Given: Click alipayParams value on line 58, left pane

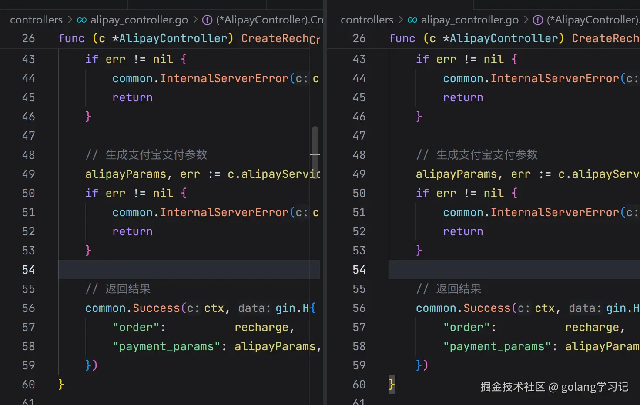Looking at the screenshot, I should (x=275, y=346).
